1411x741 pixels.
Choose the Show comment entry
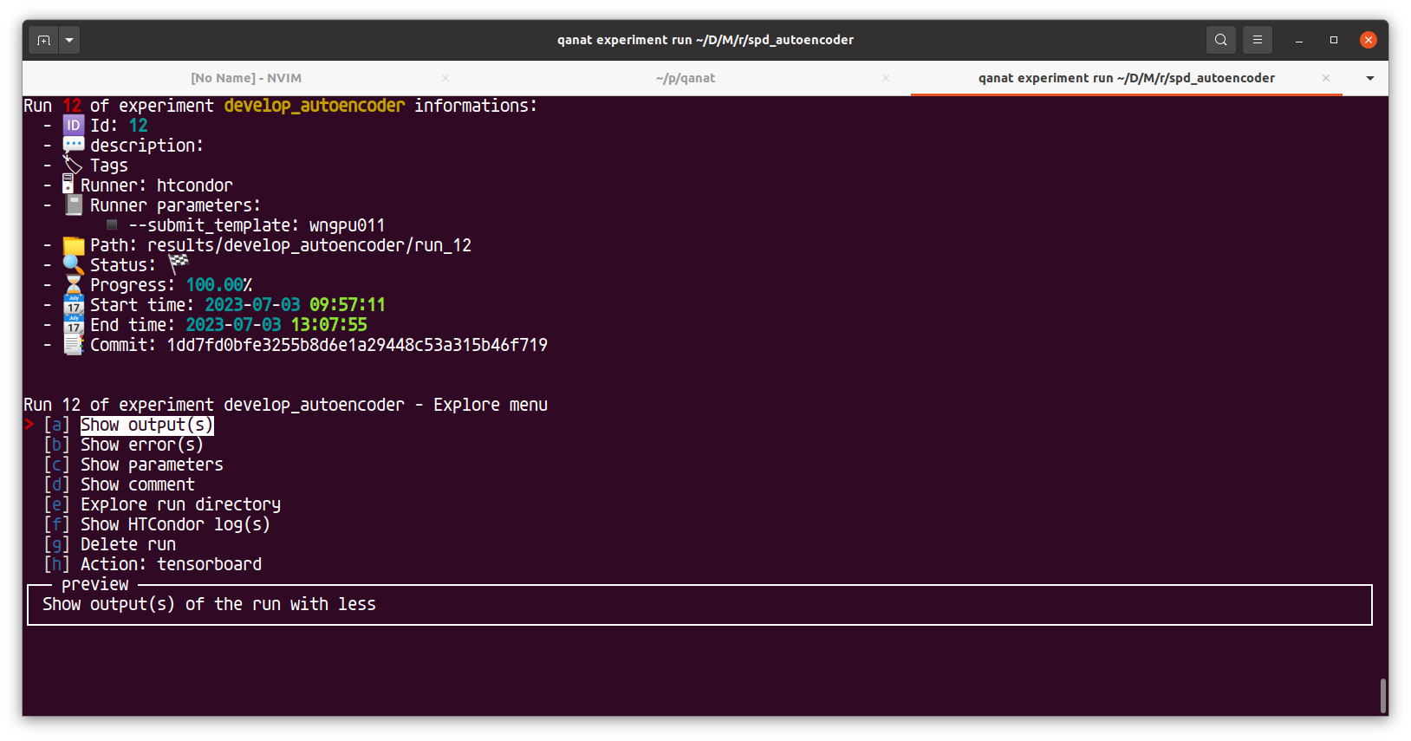point(137,484)
